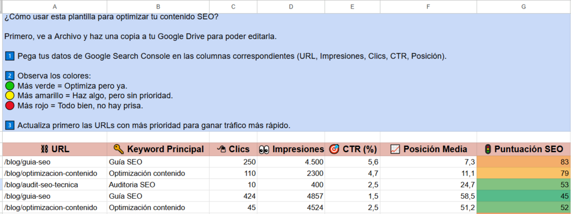Select the /blog/audit-seo-tecnica cell
This screenshot has width=571, height=214.
55,184
